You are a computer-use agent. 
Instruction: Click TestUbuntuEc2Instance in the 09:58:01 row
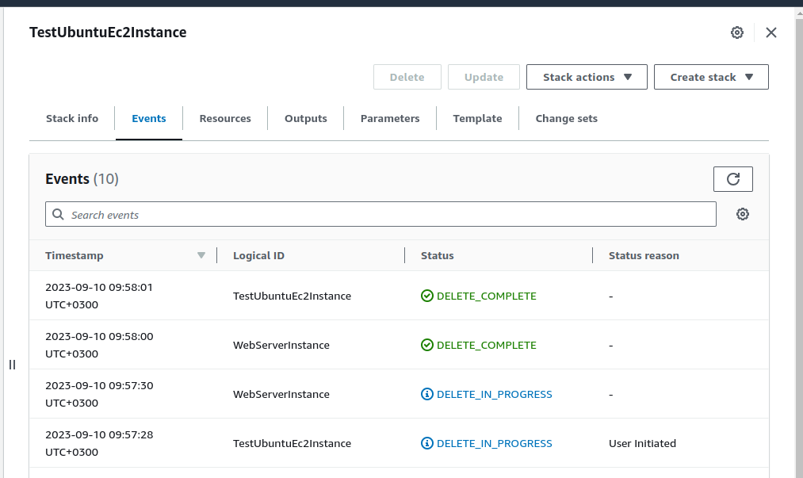click(x=292, y=296)
